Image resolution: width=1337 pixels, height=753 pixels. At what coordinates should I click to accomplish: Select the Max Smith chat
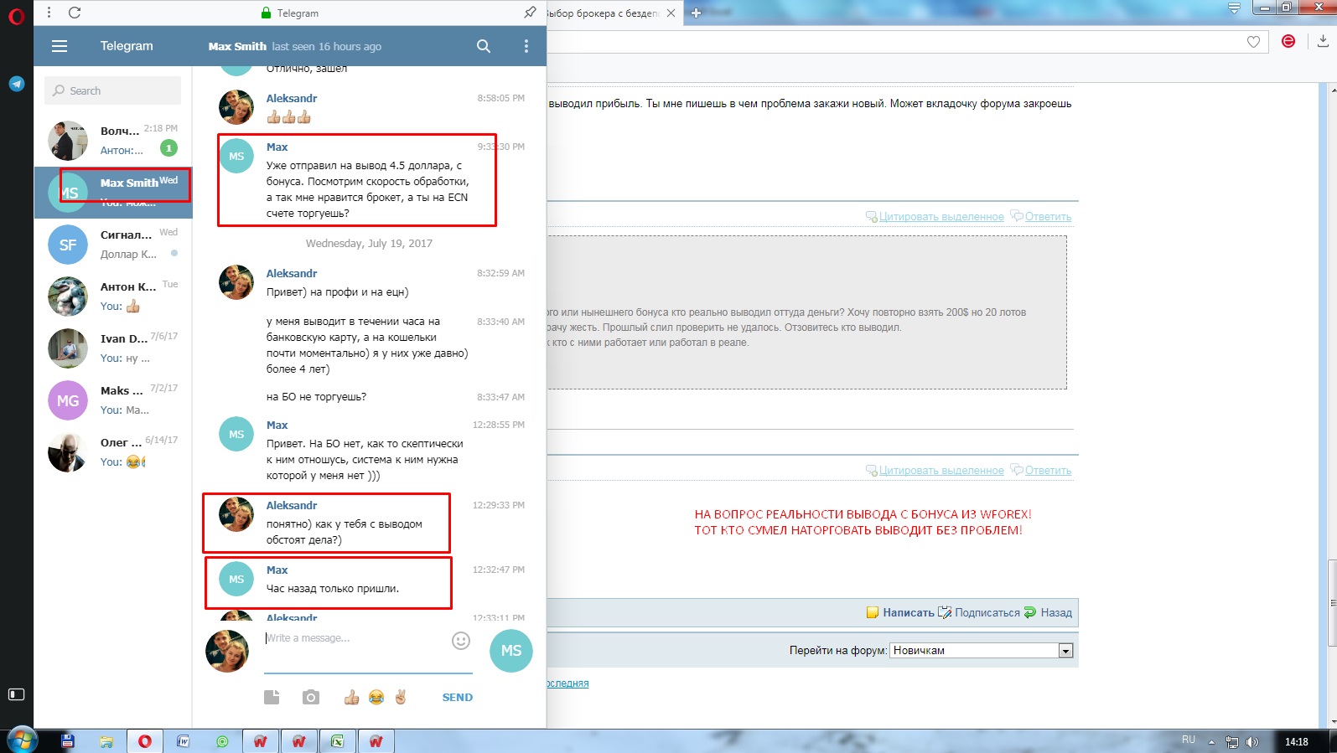pos(113,192)
